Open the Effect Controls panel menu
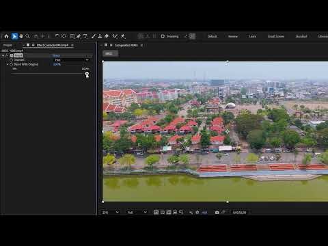 click(x=72, y=45)
